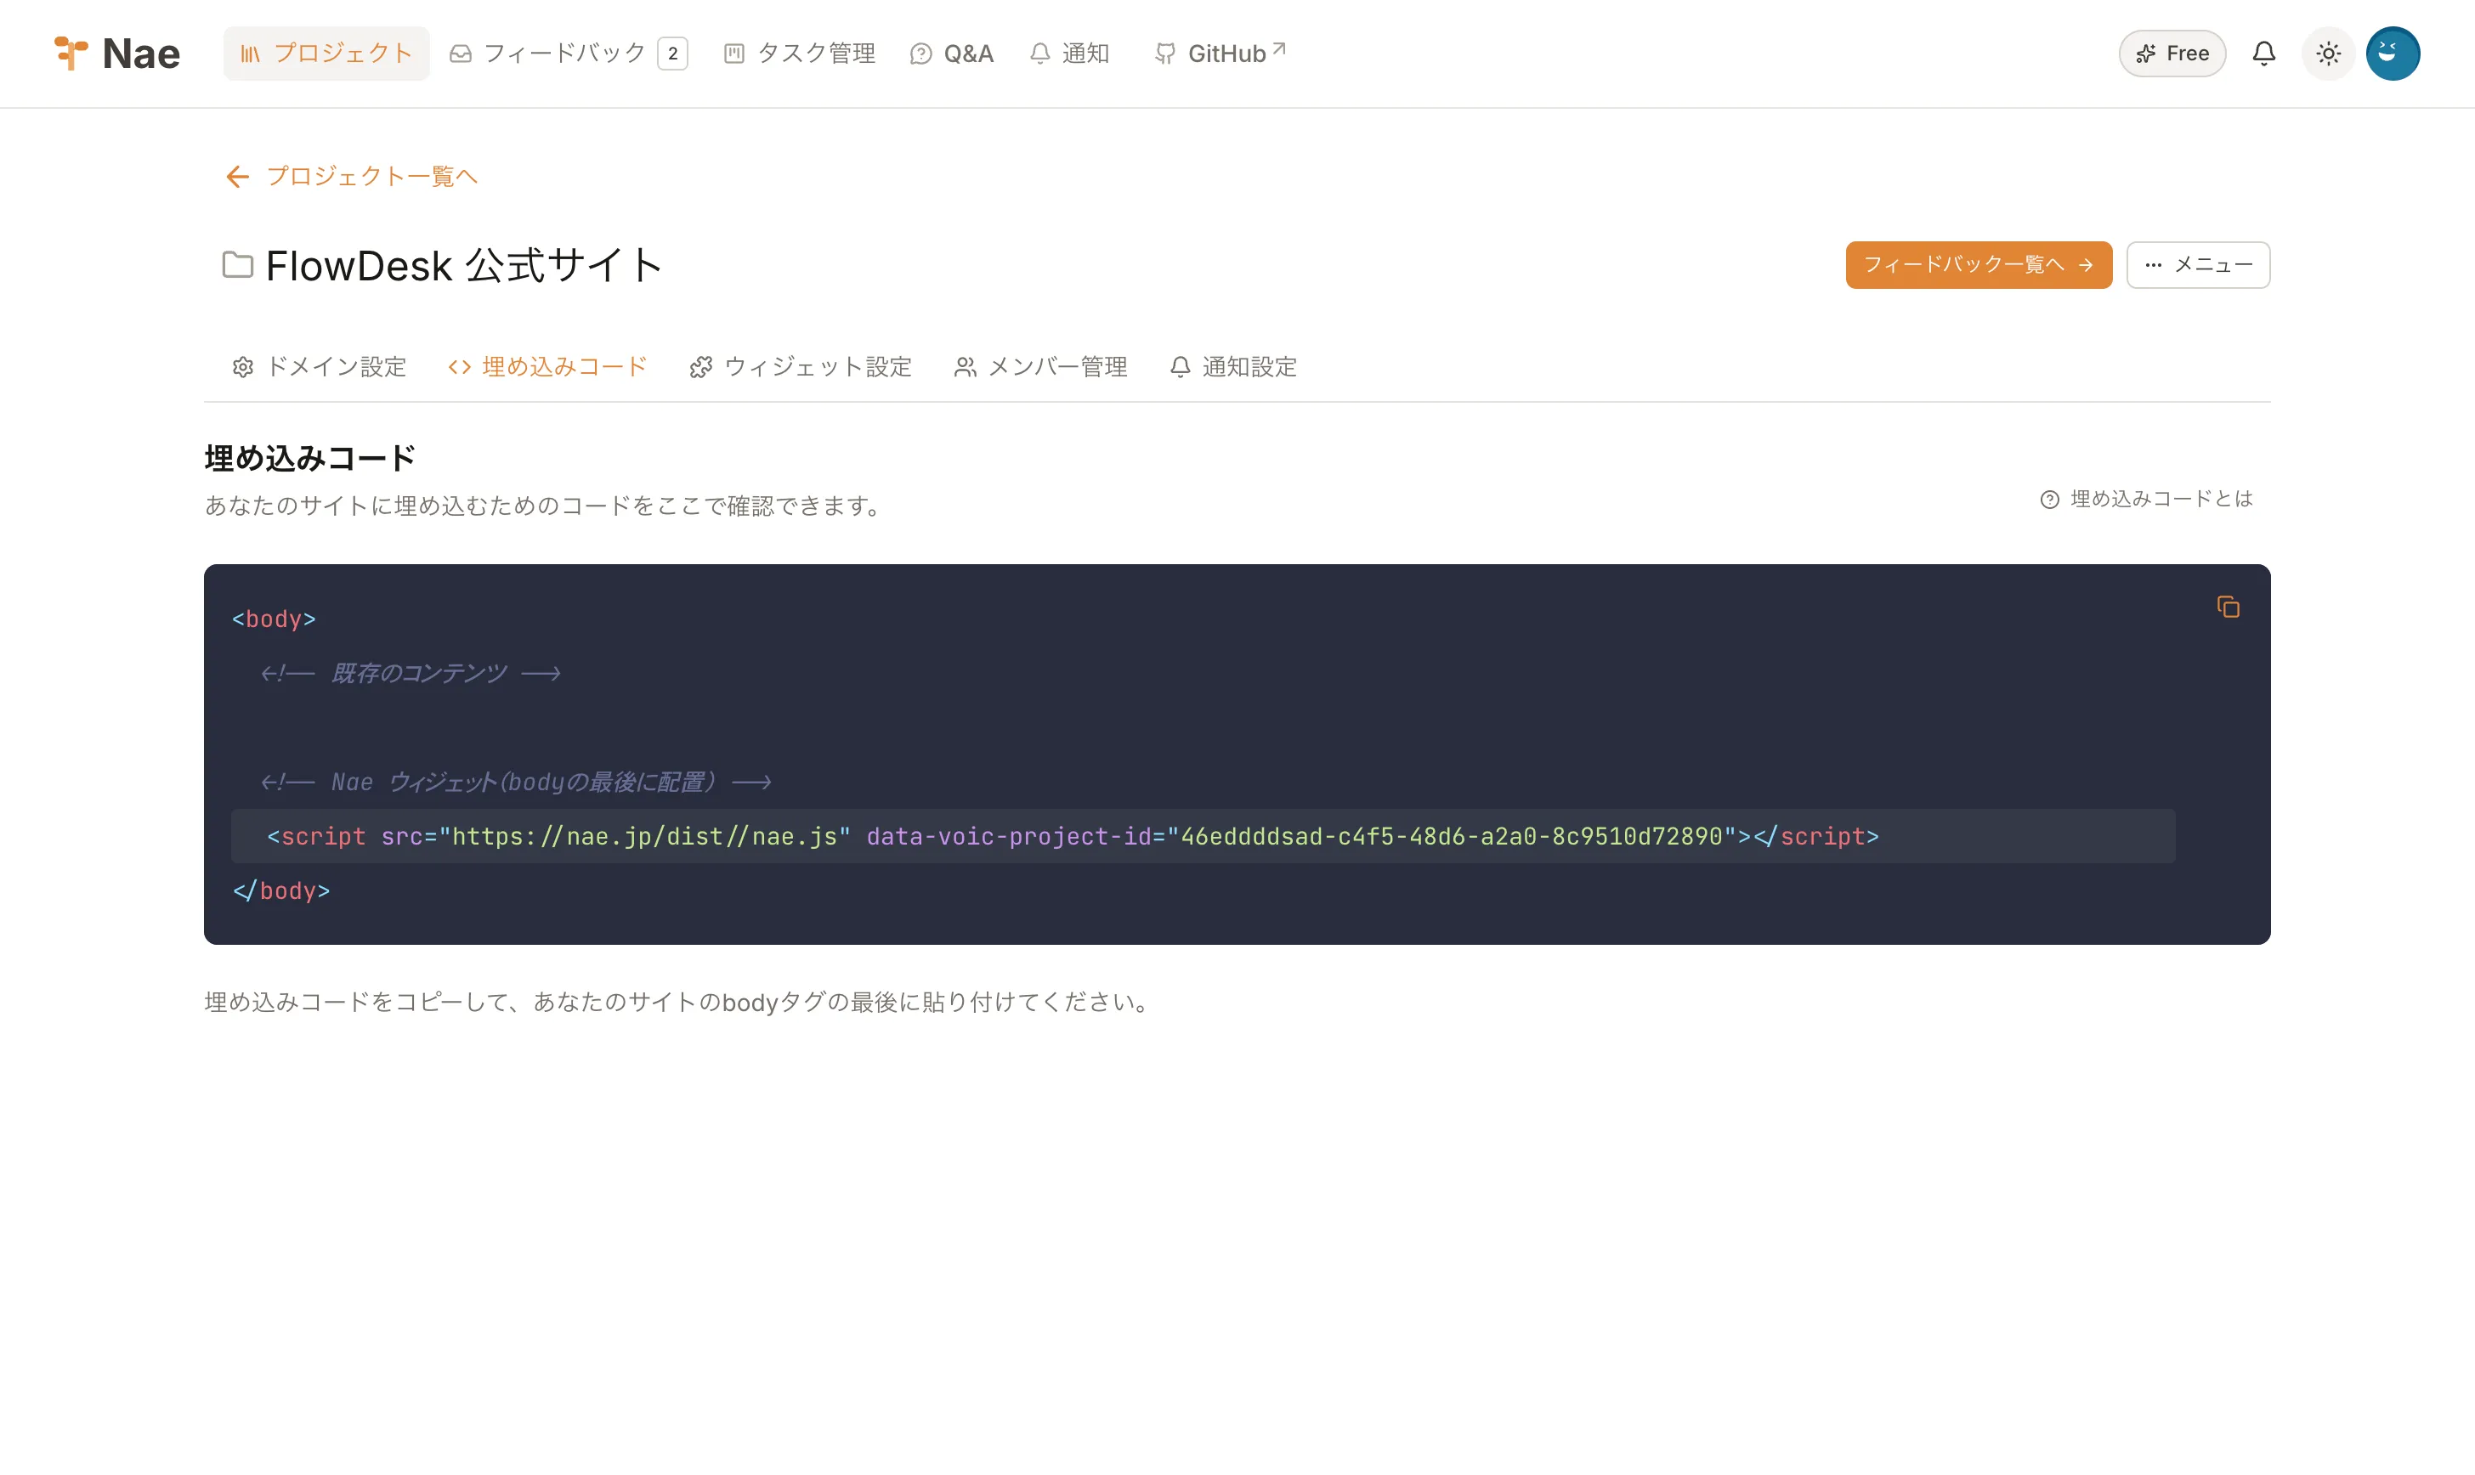Click the closing </body> tag line
This screenshot has width=2475, height=1475.
(x=281, y=890)
